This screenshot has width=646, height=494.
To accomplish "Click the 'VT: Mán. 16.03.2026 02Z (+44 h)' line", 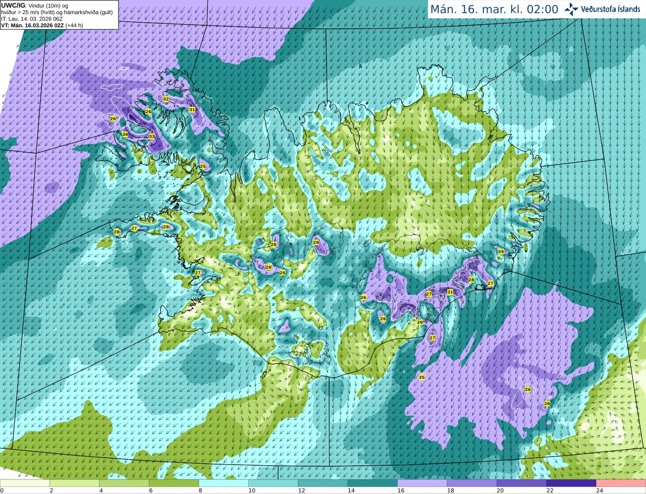I will click(x=42, y=25).
